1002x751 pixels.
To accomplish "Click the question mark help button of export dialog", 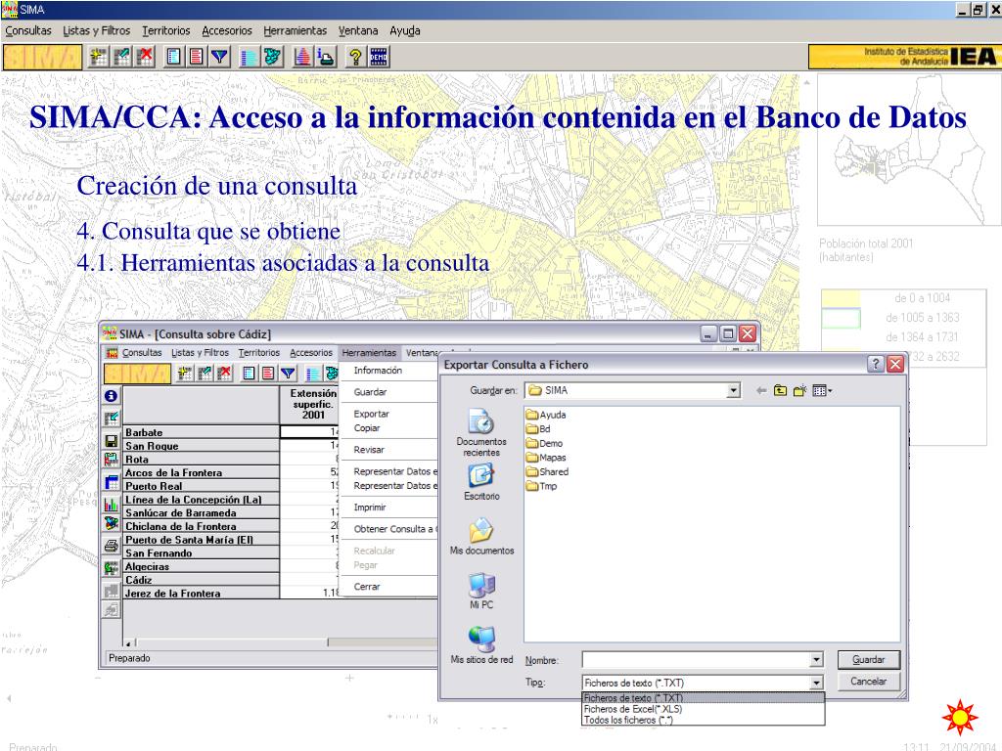I will 876,364.
